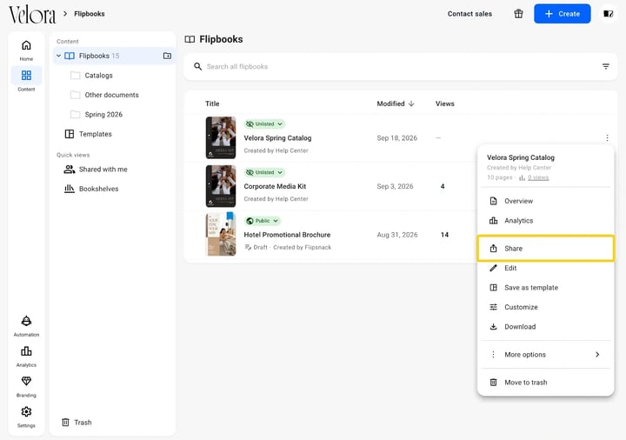Click the Corporate Media Kit title

pos(275,186)
